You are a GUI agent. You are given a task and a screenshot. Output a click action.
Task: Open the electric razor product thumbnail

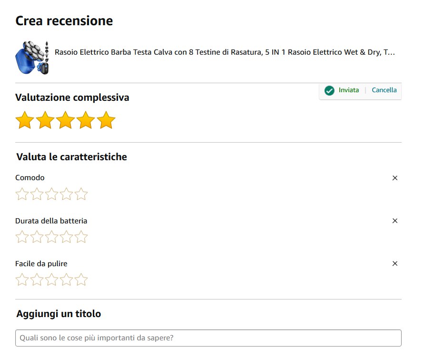click(x=32, y=58)
